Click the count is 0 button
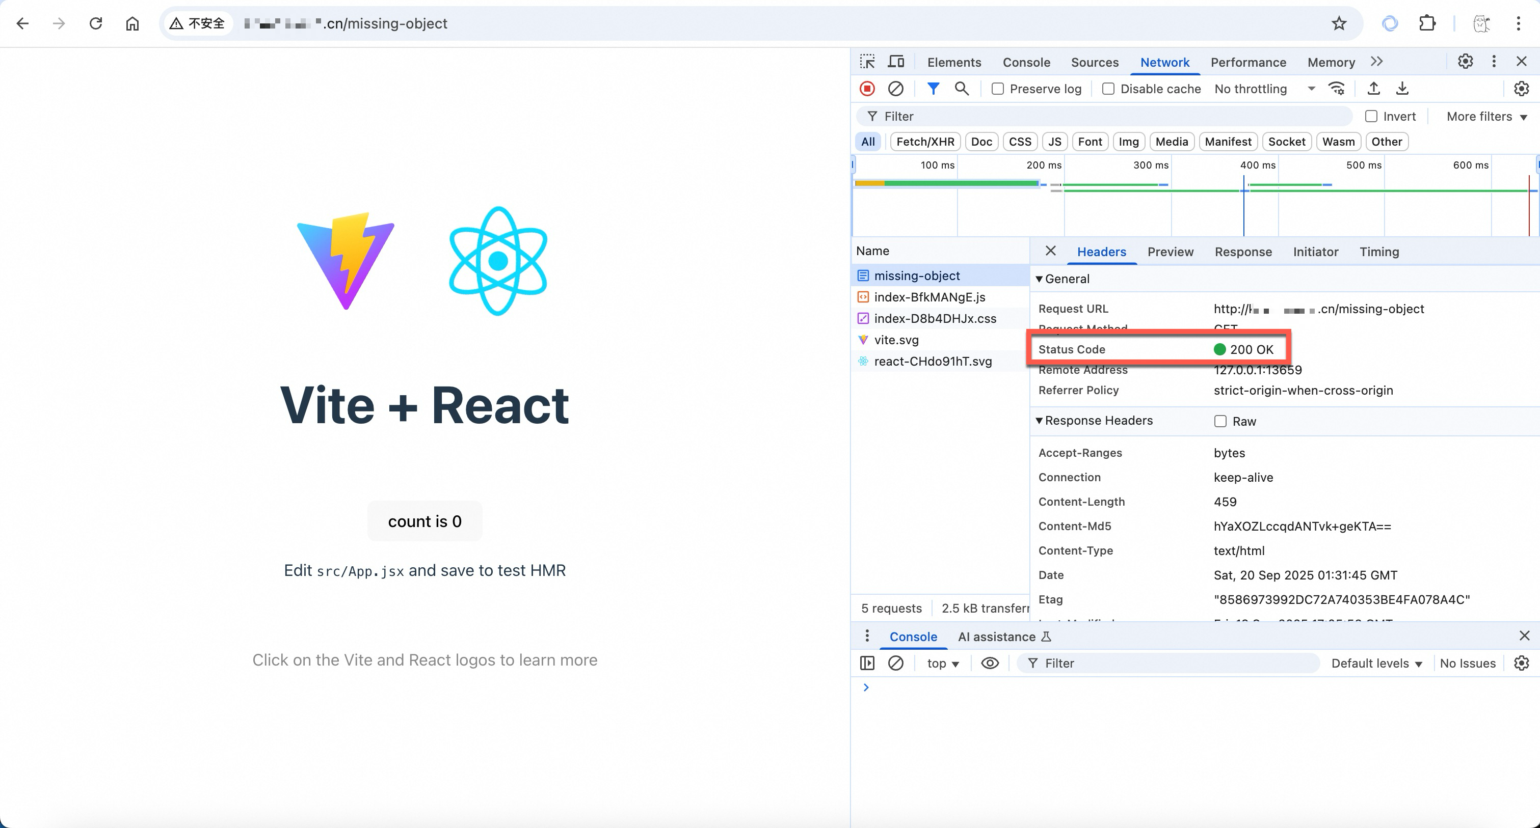The width and height of the screenshot is (1540, 828). [424, 521]
